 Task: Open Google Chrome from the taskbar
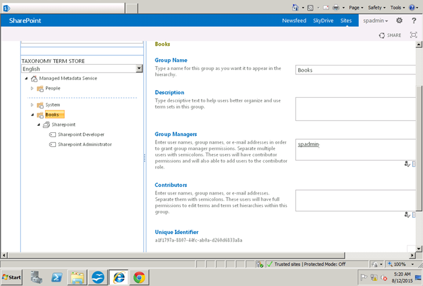139,277
